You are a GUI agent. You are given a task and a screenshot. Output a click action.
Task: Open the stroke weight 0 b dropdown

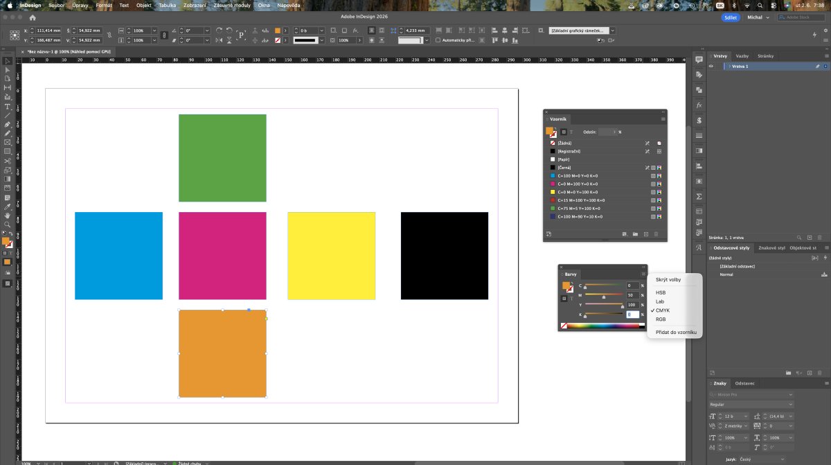(x=322, y=30)
